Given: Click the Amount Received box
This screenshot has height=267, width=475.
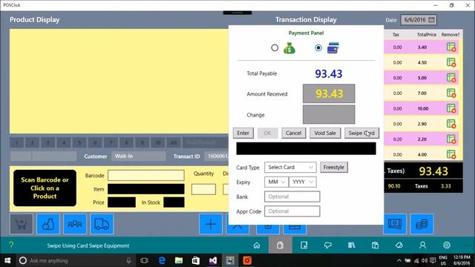Looking at the screenshot, I should coord(329,94).
